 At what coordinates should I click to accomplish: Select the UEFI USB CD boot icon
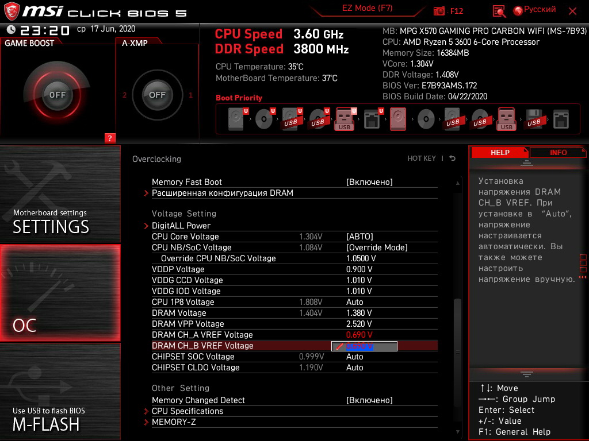319,119
